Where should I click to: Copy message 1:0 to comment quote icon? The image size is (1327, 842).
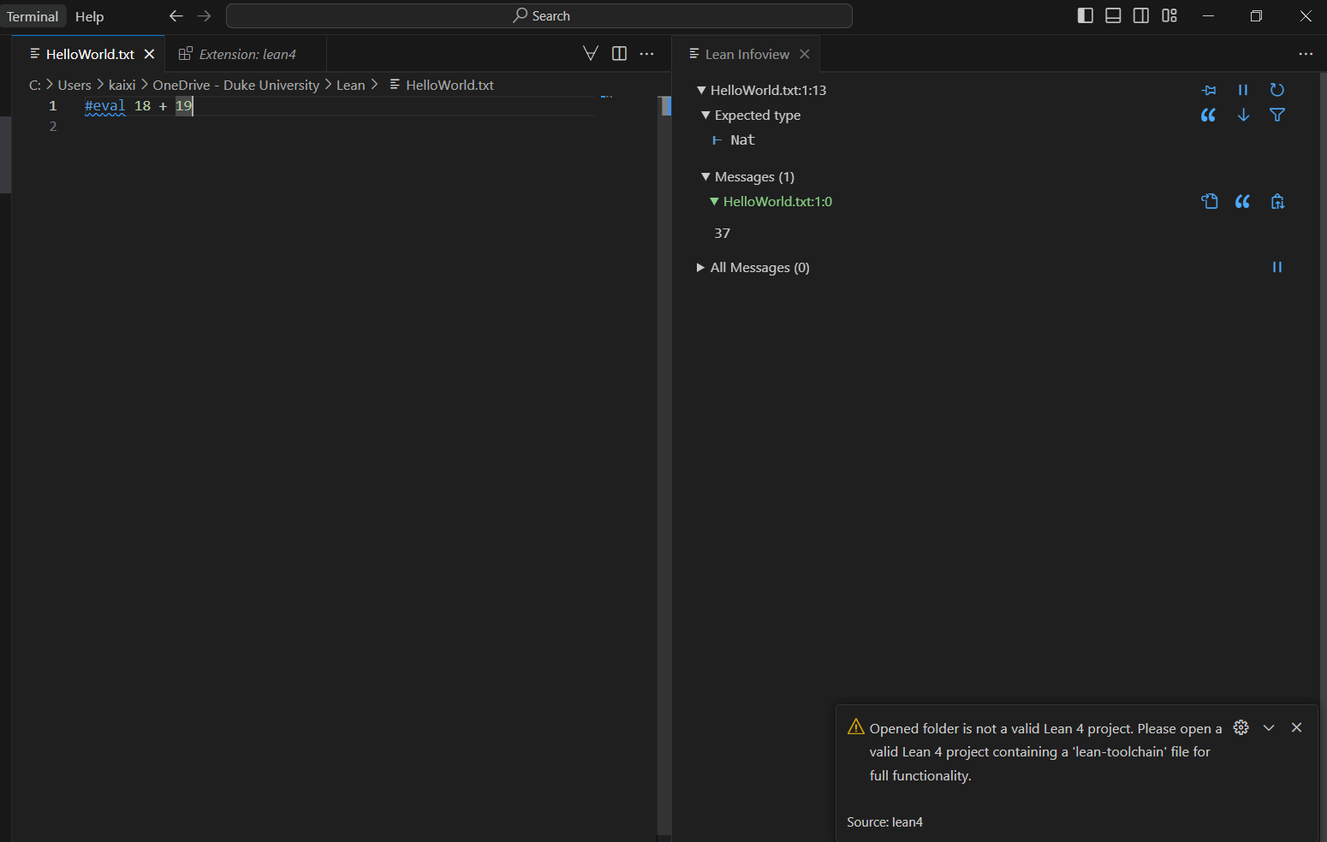[1243, 201]
